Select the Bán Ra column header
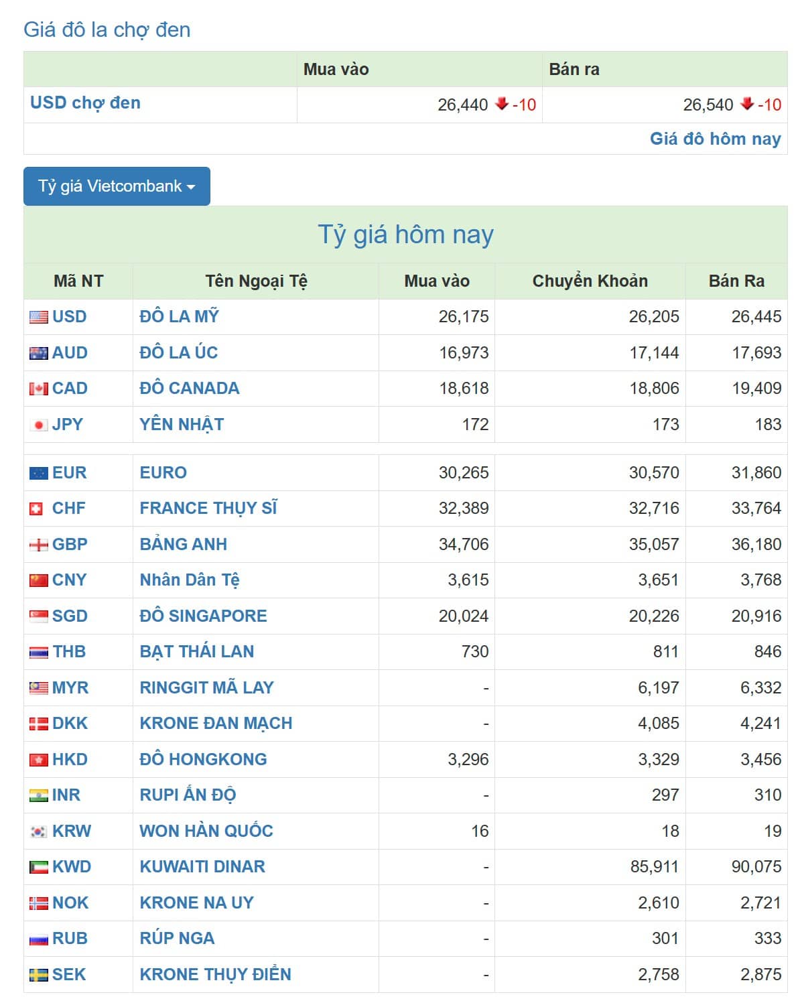The image size is (798, 1003). [736, 281]
